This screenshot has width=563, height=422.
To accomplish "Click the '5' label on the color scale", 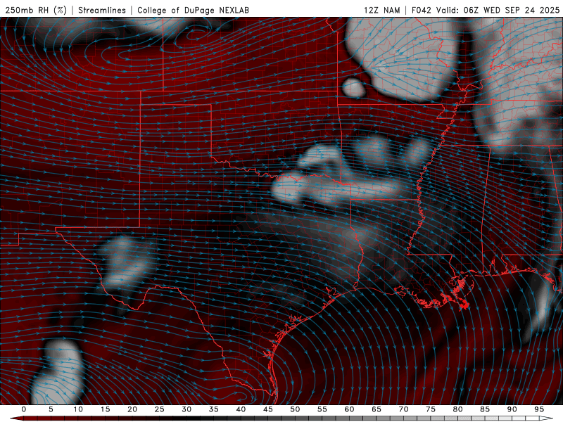I will pyautogui.click(x=51, y=409).
